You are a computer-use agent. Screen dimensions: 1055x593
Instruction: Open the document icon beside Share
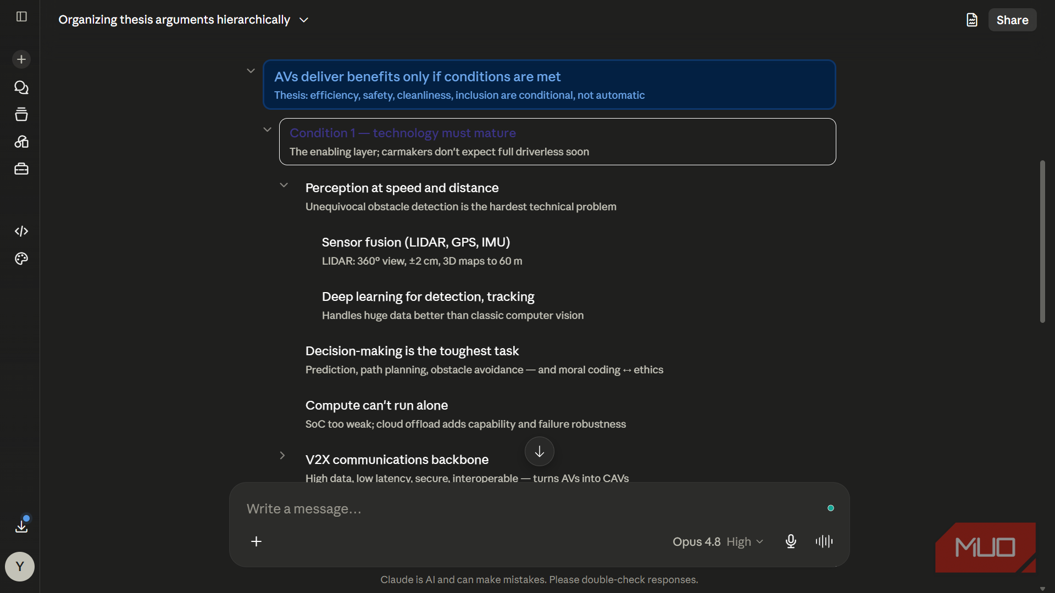[x=972, y=20]
